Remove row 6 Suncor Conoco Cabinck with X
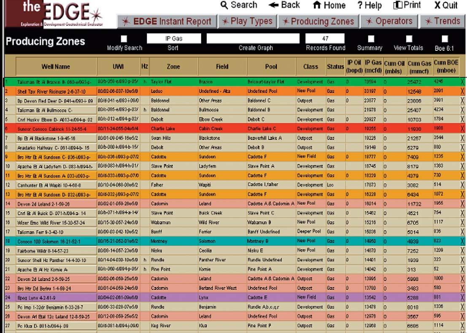Image resolution: width=467 pixels, height=333 pixels. click(462, 129)
